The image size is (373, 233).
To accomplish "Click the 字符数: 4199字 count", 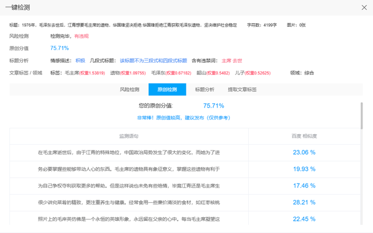I will tap(262, 25).
